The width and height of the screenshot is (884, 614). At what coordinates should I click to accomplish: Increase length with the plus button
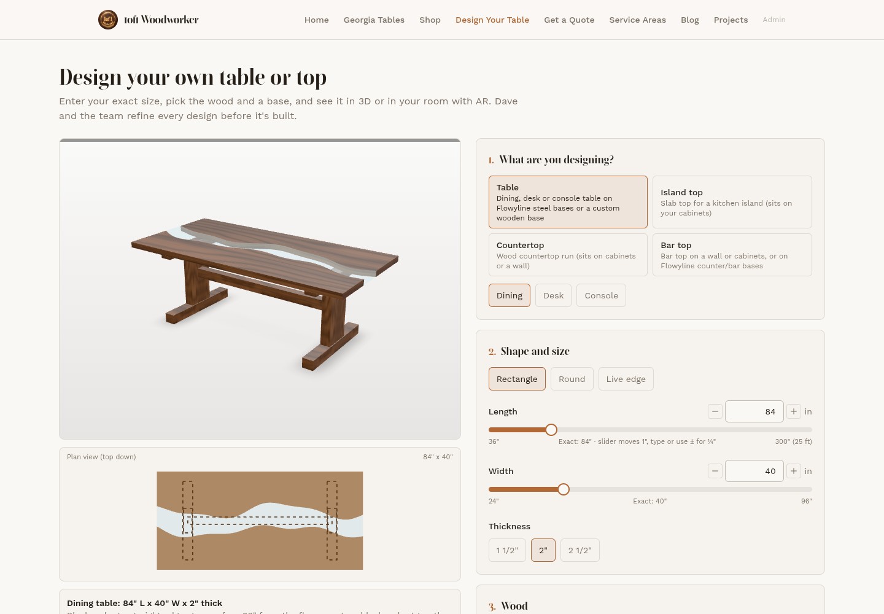(x=794, y=411)
